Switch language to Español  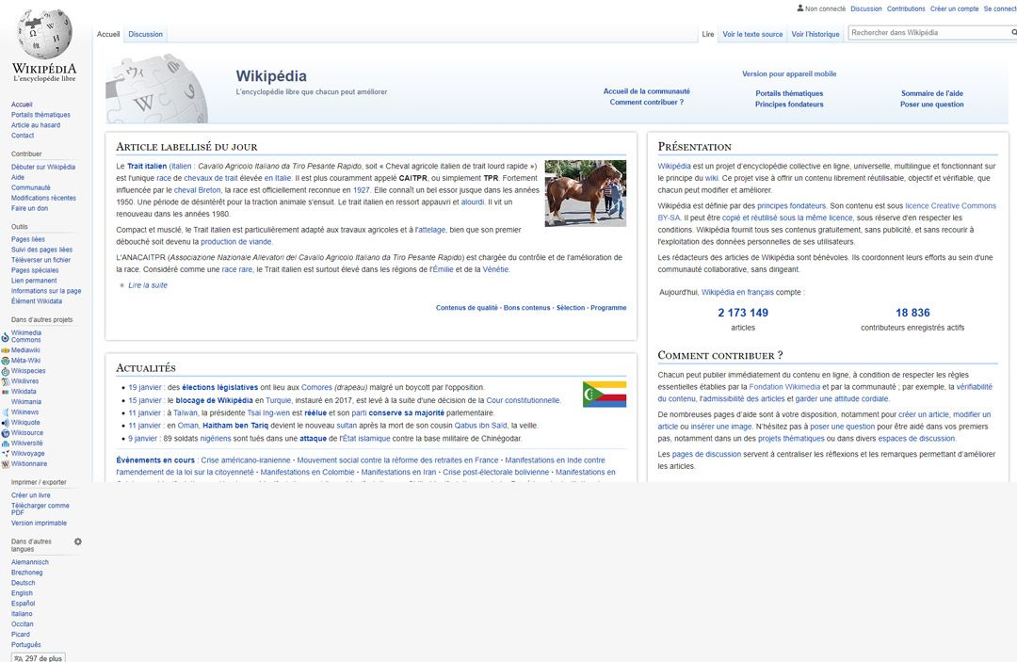pos(23,604)
